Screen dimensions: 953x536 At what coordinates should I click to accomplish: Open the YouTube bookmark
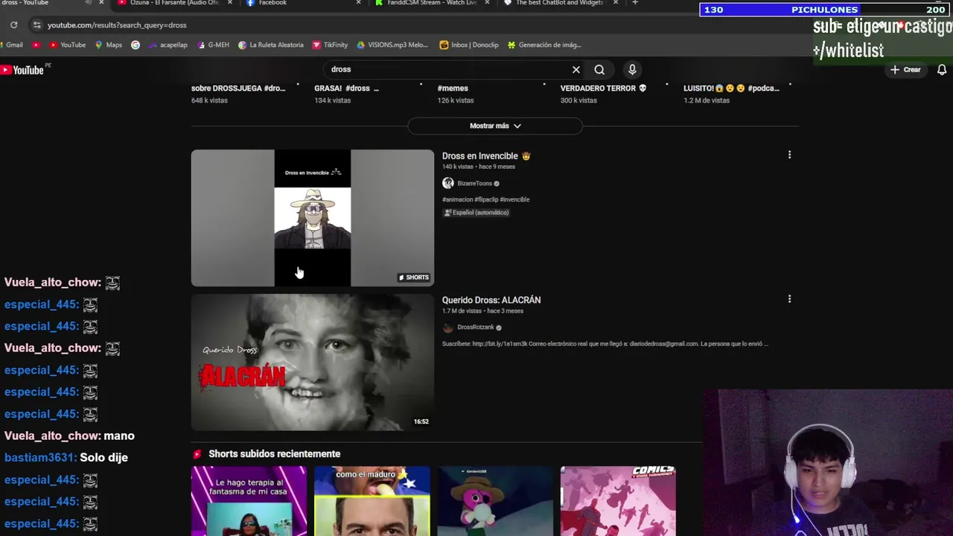point(68,45)
